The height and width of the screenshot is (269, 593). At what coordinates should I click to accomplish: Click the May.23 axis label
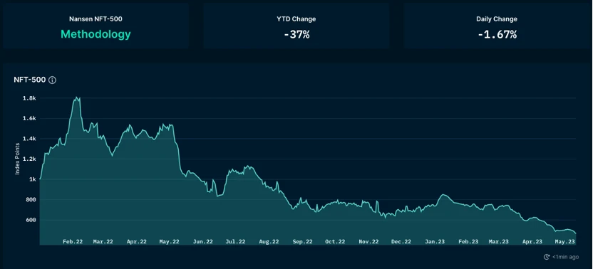pos(564,241)
